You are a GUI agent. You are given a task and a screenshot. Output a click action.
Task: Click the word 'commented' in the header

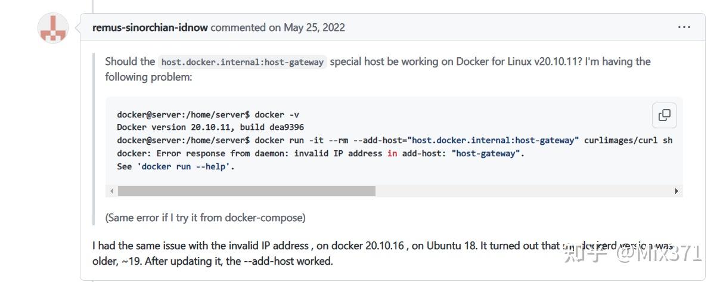[238, 27]
